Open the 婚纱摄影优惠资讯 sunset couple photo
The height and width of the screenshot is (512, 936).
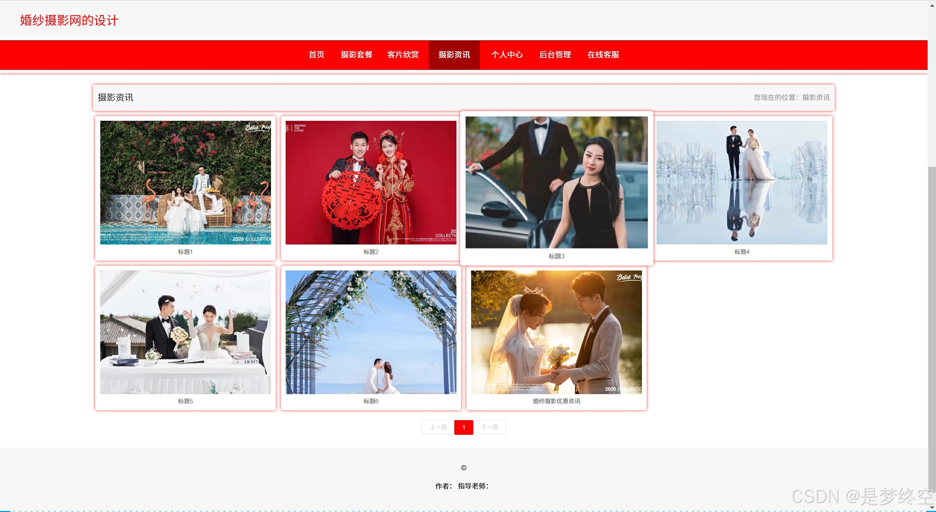(556, 332)
